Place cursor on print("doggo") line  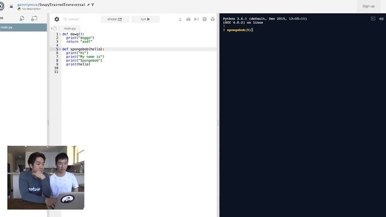point(80,38)
